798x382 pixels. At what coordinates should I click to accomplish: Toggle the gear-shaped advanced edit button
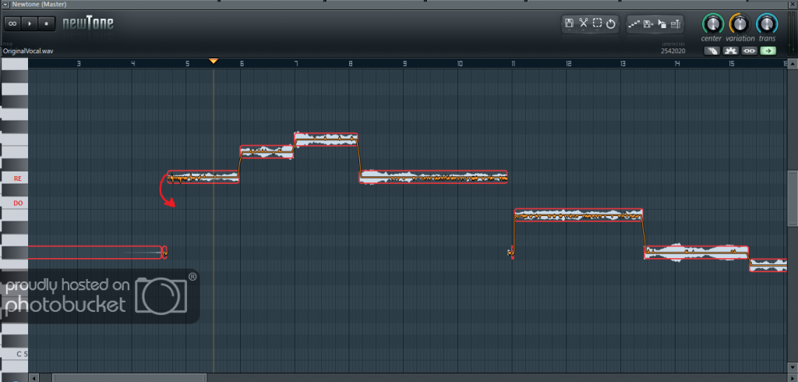click(x=731, y=51)
